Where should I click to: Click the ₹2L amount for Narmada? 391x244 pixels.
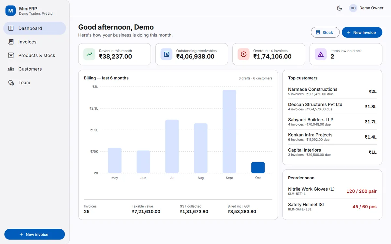tap(373, 91)
